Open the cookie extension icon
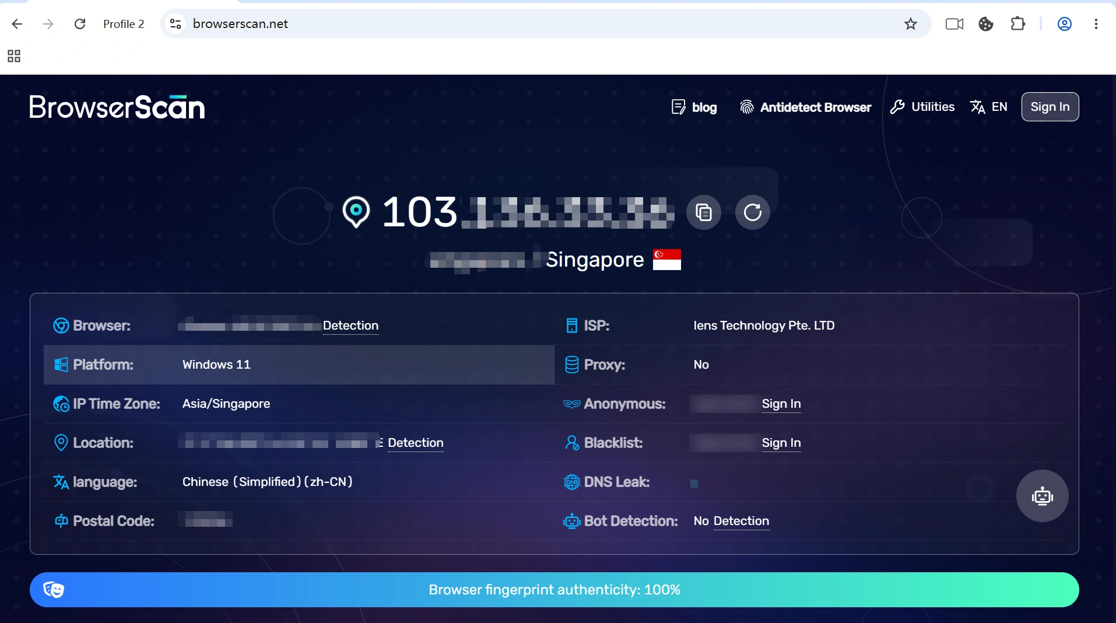 coord(986,24)
